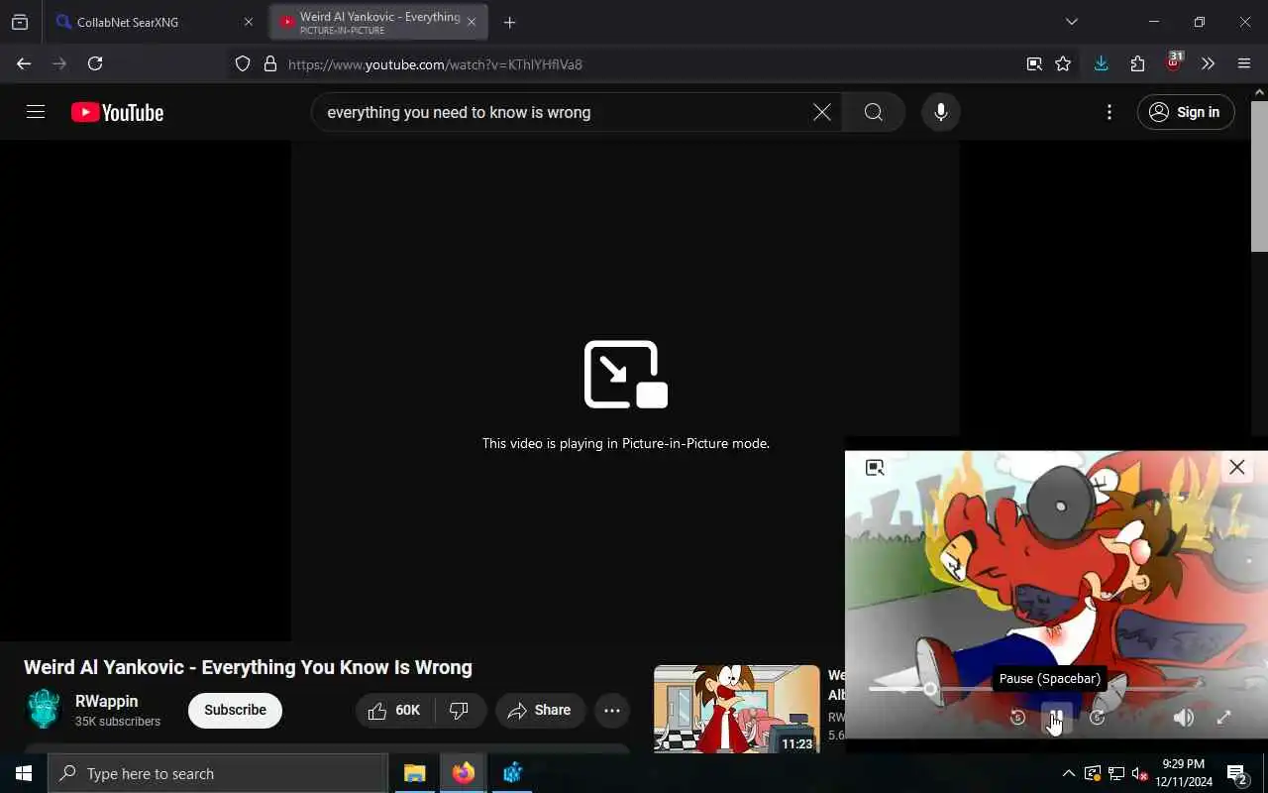This screenshot has width=1268, height=793.
Task: Expand more toolbar tools overflow chevron
Action: click(1208, 63)
